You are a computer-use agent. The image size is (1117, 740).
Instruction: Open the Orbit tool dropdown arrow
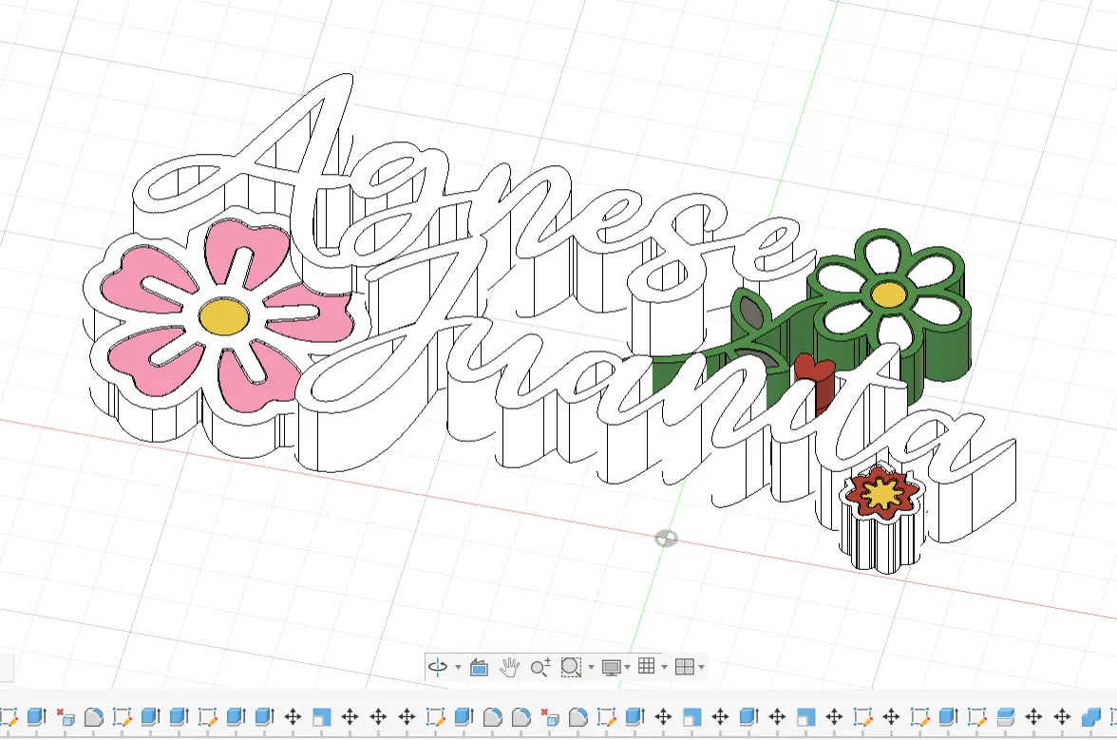tap(457, 667)
